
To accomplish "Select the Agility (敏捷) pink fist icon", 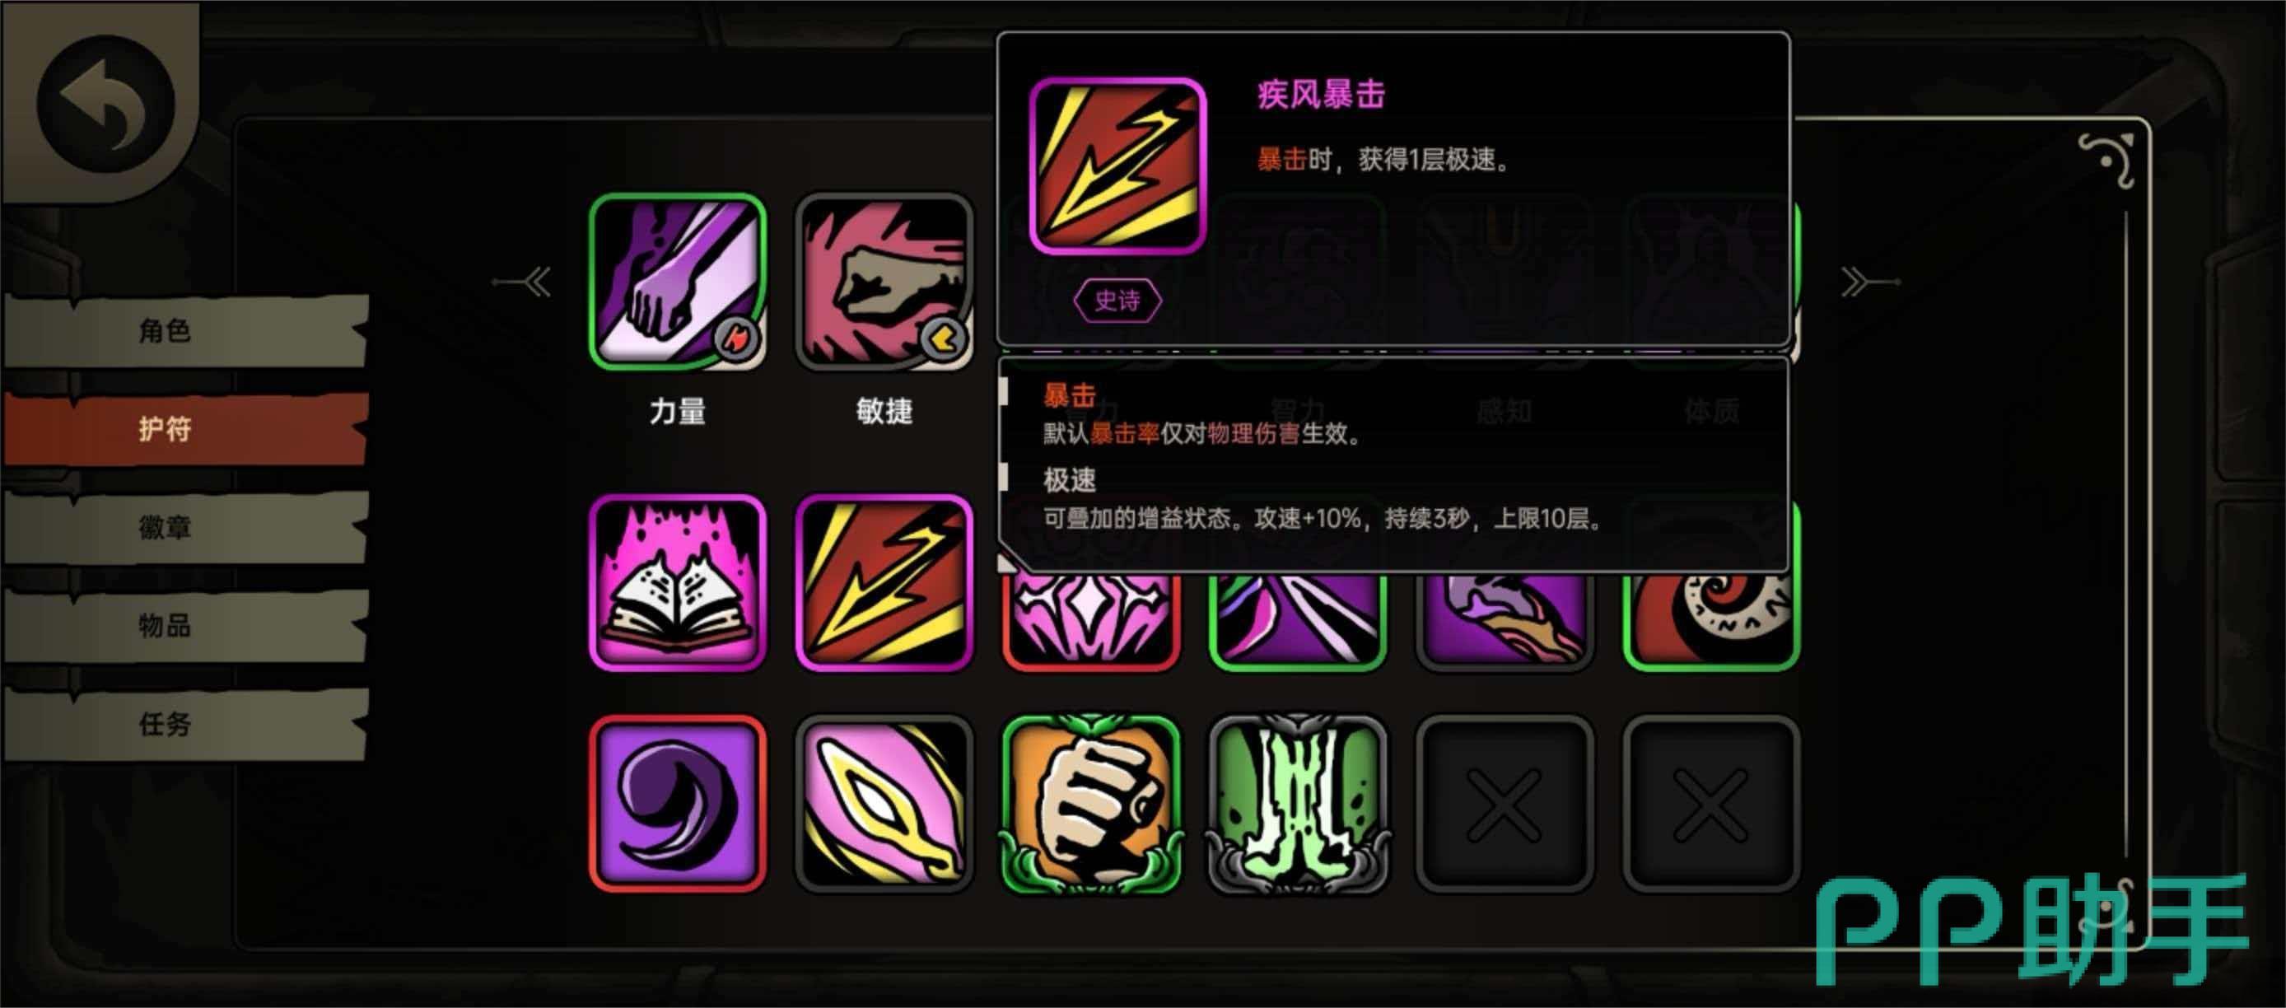I will pos(884,282).
